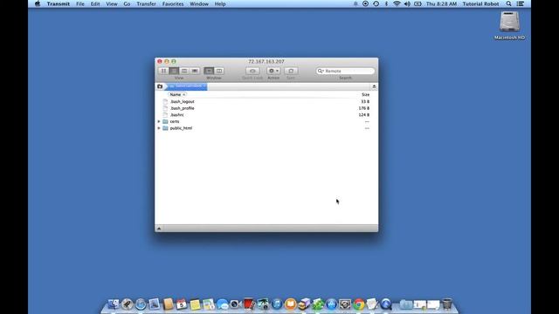Open the Action gear dropdown
Image resolution: width=559 pixels, height=314 pixels.
coord(273,71)
